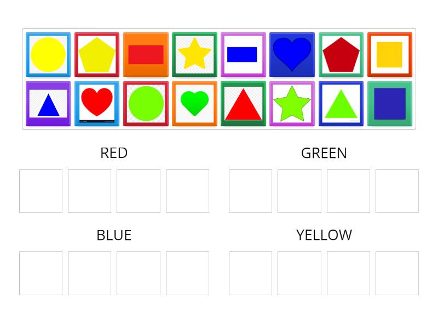Screen dimensions: 438x328
Task: Select the dark blue square tile
Action: pos(389,104)
